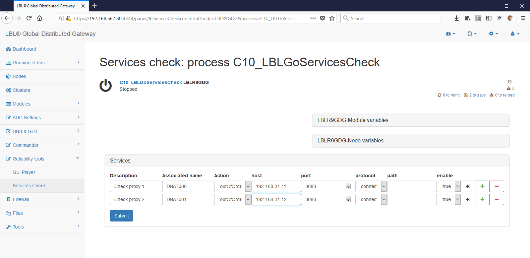Image resolution: width=530 pixels, height=258 pixels.
Task: Open Dashboard in the sidebar
Action: 42,49
